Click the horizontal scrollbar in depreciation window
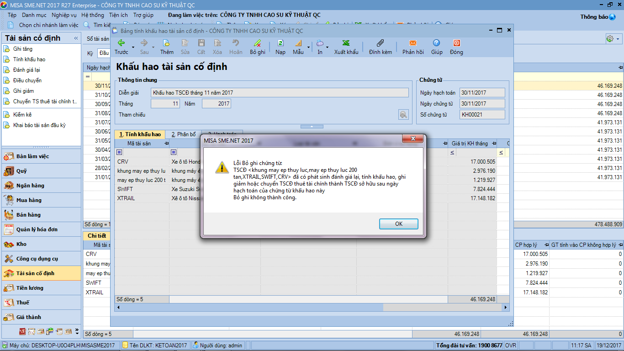624x351 pixels. pos(312,308)
